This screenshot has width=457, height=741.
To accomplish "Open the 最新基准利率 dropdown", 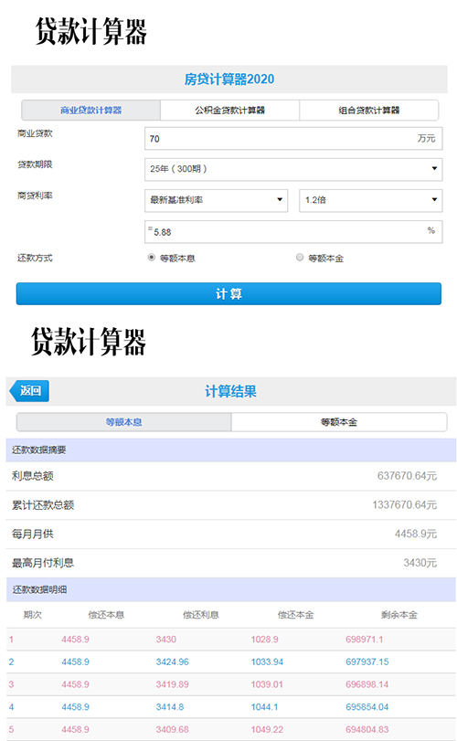I will point(216,200).
